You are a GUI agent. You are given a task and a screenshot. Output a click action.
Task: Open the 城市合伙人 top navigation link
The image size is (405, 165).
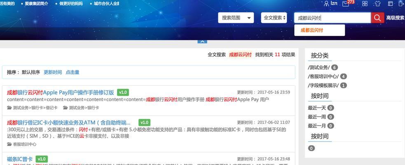[106, 4]
